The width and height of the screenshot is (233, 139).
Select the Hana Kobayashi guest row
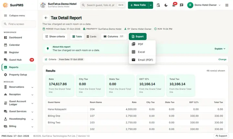[x=135, y=109]
